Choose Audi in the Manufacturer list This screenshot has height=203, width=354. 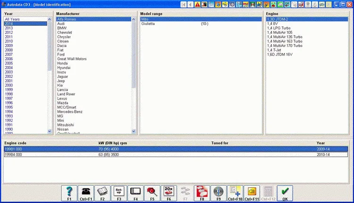pyautogui.click(x=94, y=24)
